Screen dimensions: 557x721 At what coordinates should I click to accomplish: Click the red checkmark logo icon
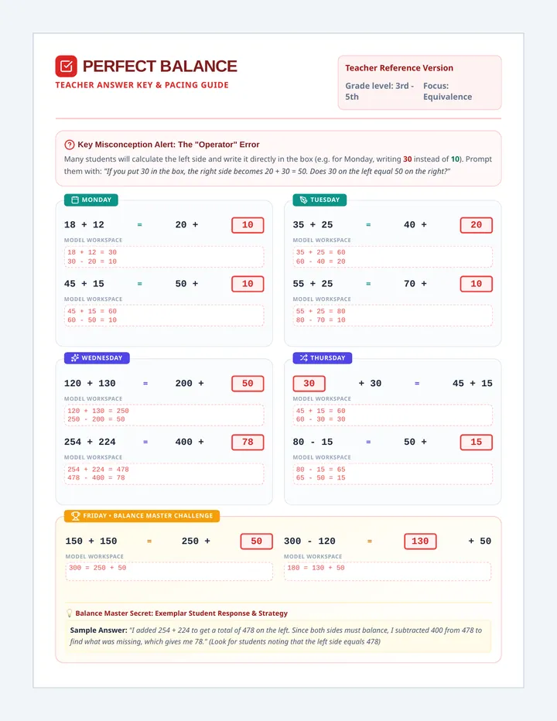coord(67,67)
